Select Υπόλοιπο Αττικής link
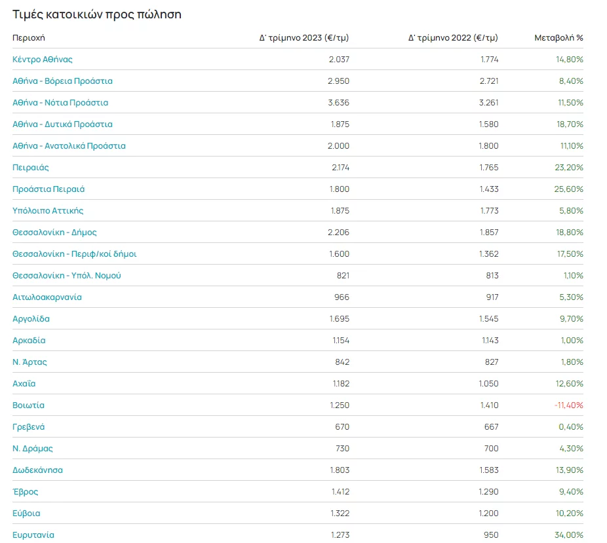Screen dimensions: 607x543 [x=48, y=211]
